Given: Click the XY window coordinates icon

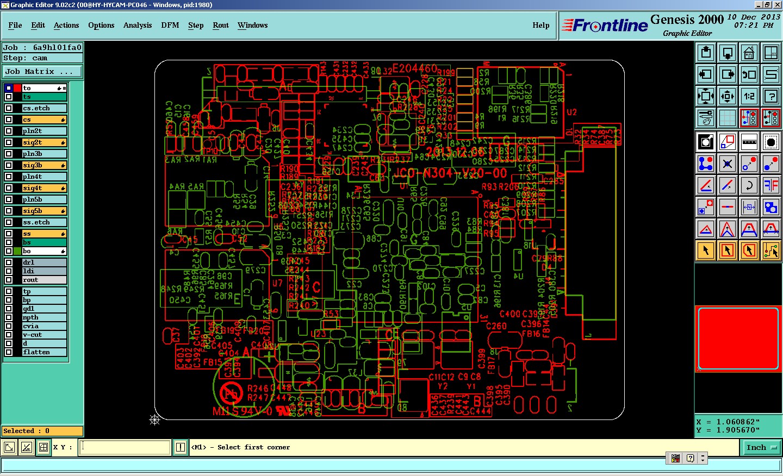Looking at the screenshot, I should click(x=771, y=53).
